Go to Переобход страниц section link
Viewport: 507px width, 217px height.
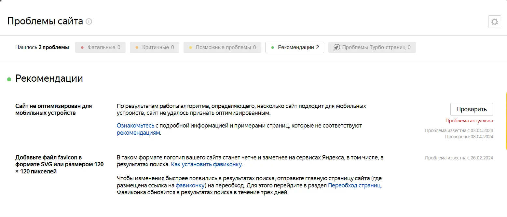click(x=354, y=185)
